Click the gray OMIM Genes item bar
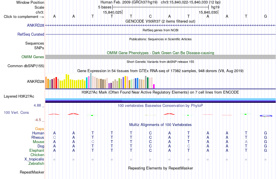This screenshot has width=276, height=179. click(160, 57)
